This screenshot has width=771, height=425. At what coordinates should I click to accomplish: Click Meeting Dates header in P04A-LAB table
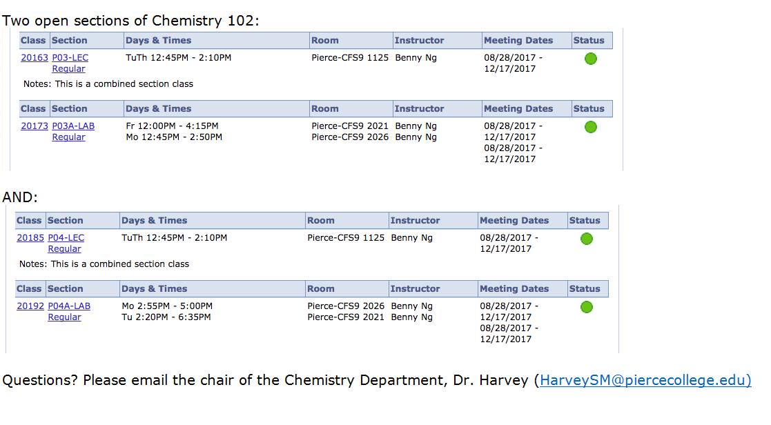click(514, 289)
